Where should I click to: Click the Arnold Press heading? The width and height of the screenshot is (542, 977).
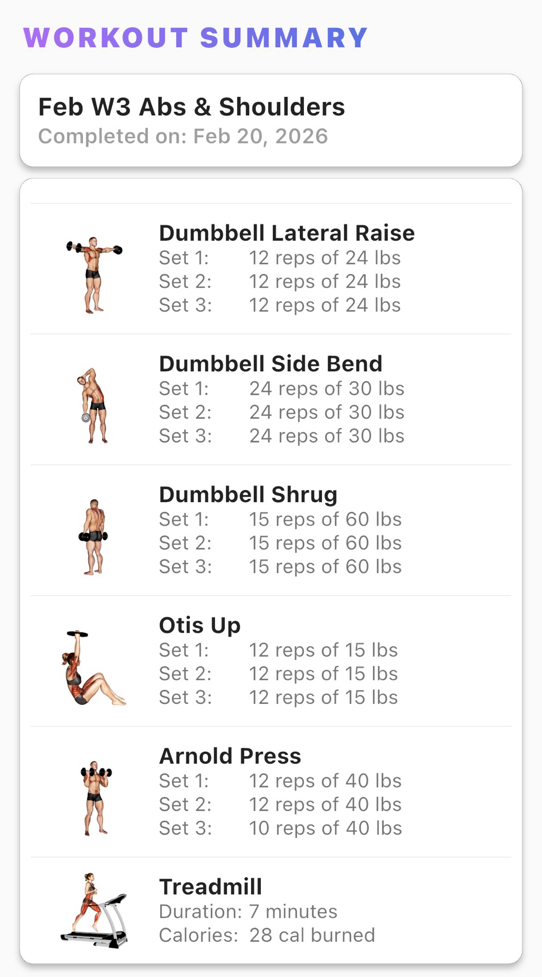click(230, 756)
